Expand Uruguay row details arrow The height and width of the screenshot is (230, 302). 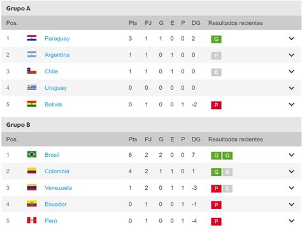291,88
